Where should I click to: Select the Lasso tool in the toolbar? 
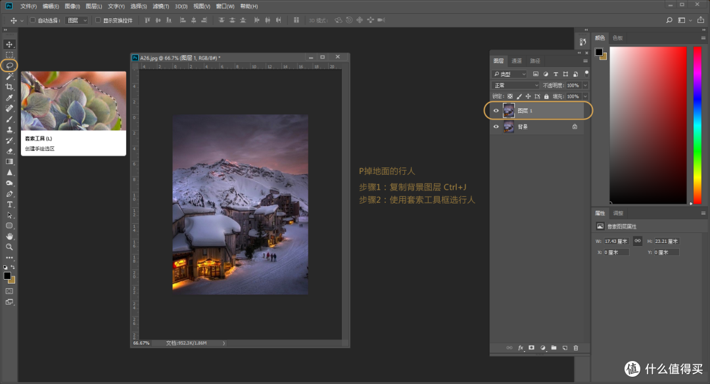click(9, 65)
